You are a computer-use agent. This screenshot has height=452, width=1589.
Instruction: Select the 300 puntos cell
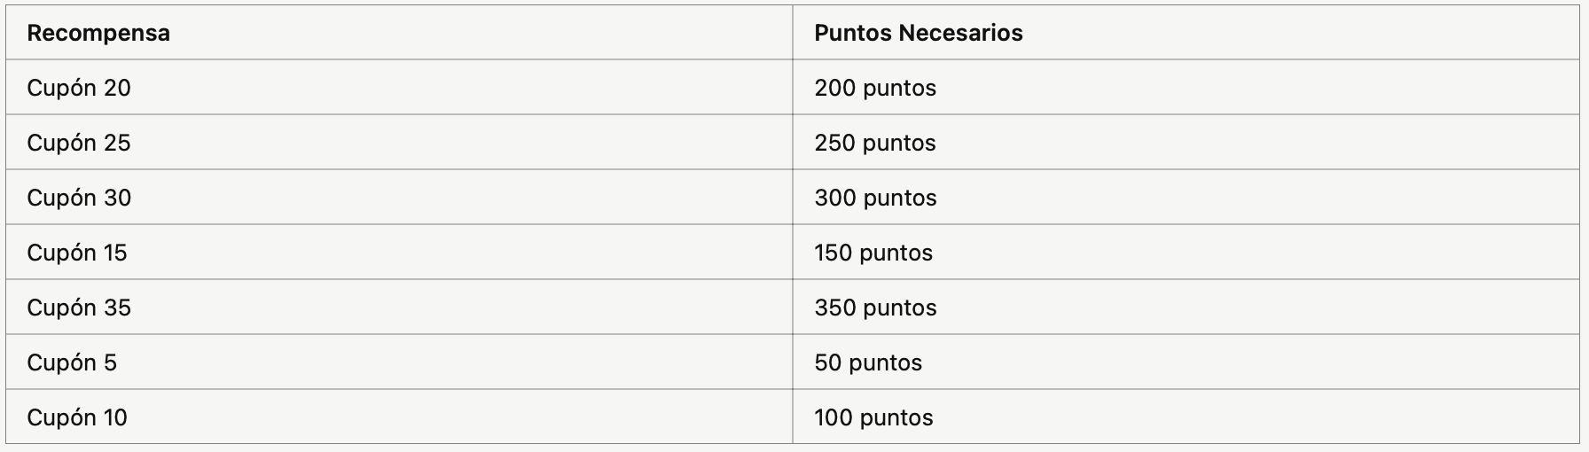point(1187,198)
